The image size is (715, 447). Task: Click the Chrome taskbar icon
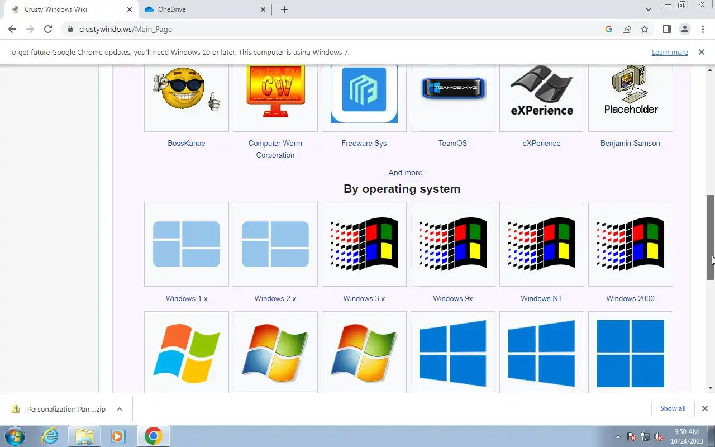(153, 436)
